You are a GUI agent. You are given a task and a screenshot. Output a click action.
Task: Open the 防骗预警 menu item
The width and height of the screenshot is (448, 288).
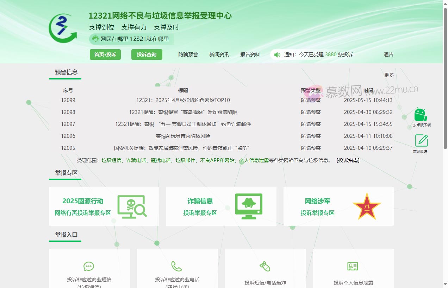coord(188,55)
